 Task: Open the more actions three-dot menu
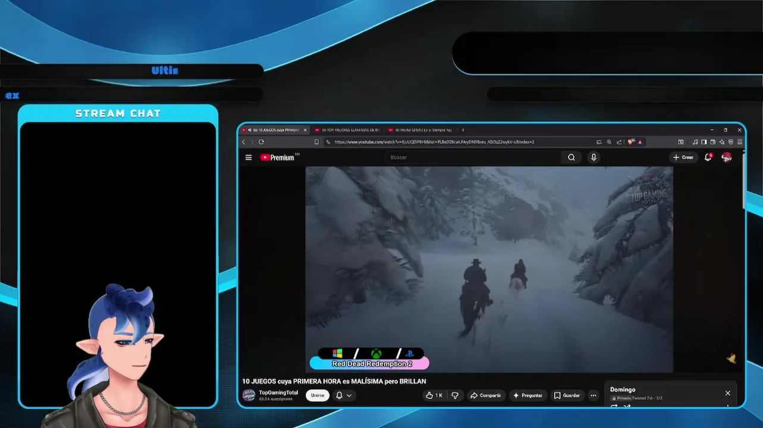(593, 395)
